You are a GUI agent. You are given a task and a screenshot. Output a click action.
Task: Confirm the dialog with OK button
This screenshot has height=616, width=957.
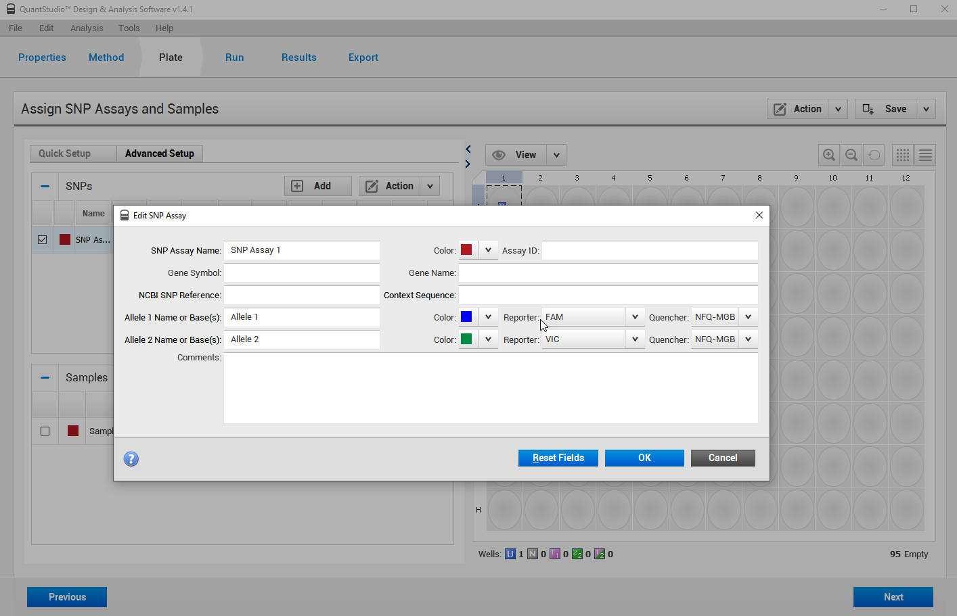click(x=644, y=458)
